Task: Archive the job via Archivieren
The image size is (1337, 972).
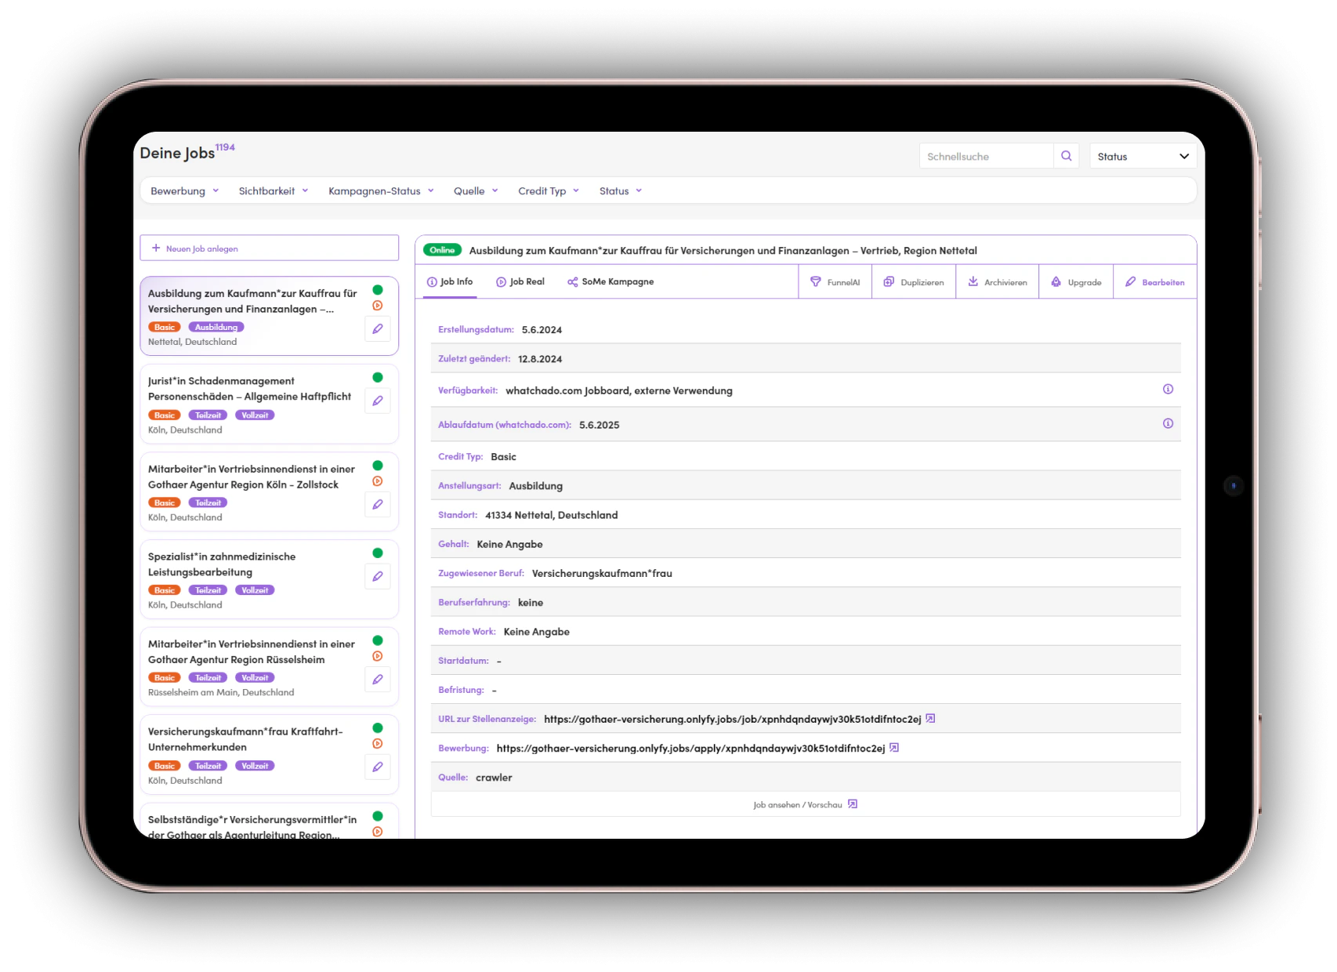Action: tap(997, 282)
